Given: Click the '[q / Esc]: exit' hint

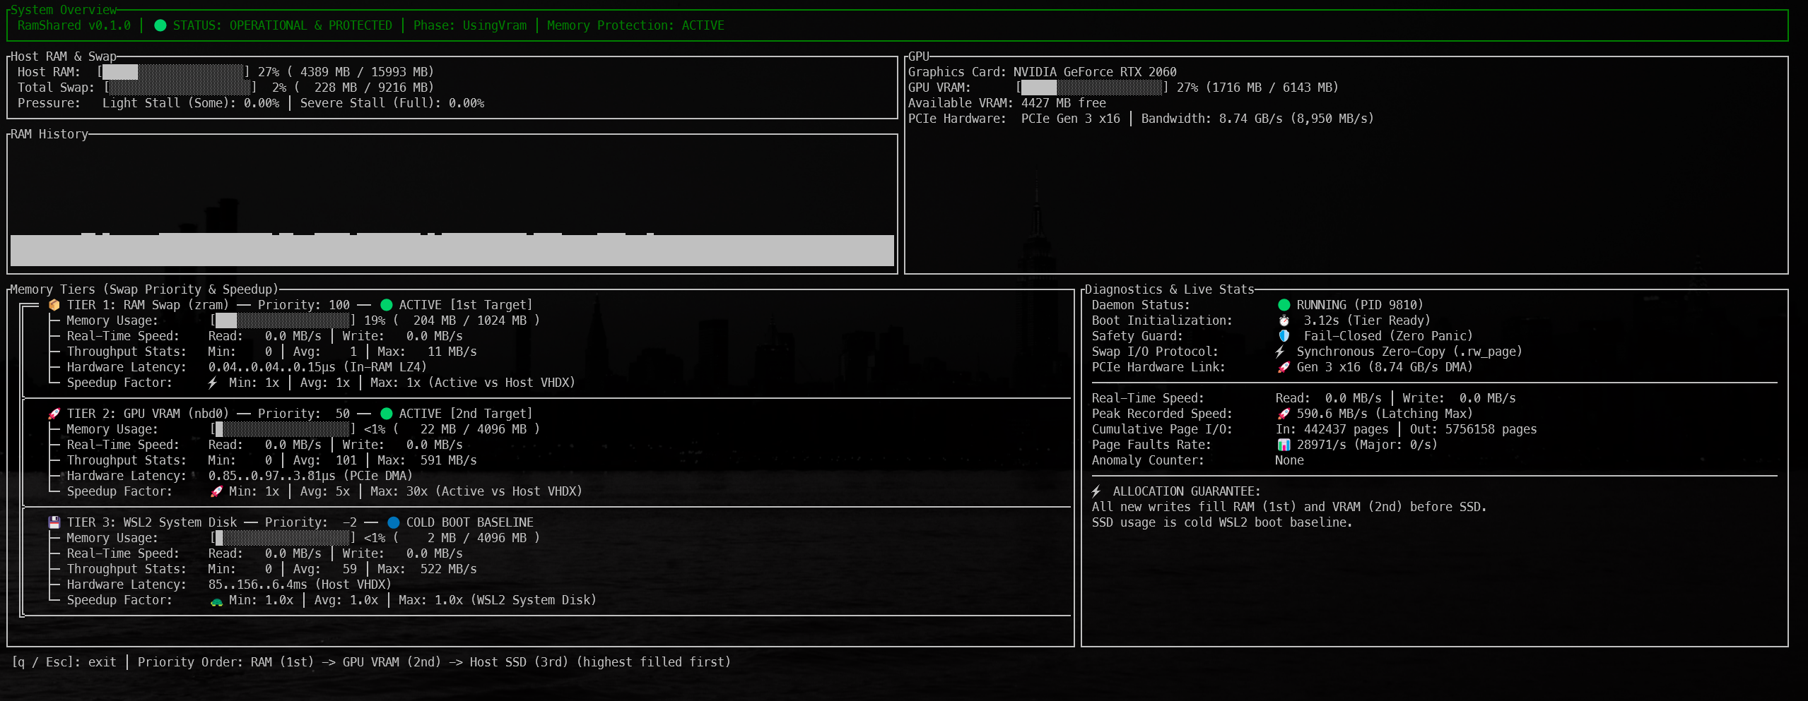Looking at the screenshot, I should pyautogui.click(x=64, y=662).
